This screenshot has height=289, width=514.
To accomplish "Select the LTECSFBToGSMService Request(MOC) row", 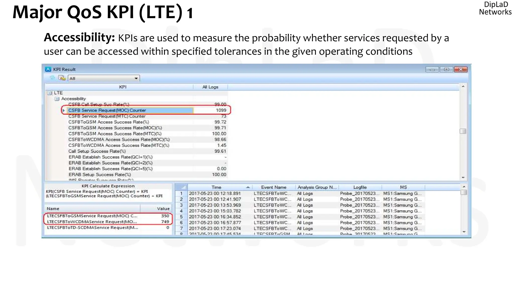I will (x=108, y=216).
